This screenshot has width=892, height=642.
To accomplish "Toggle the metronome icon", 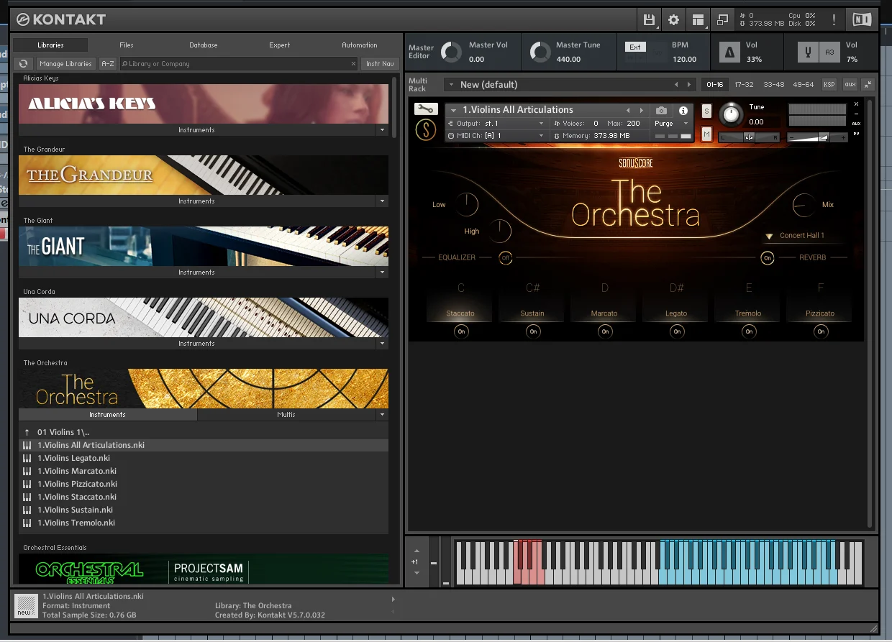I will (x=730, y=52).
